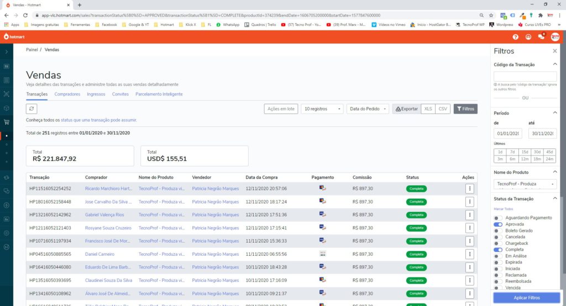Close the Filtros panel

pyautogui.click(x=555, y=51)
